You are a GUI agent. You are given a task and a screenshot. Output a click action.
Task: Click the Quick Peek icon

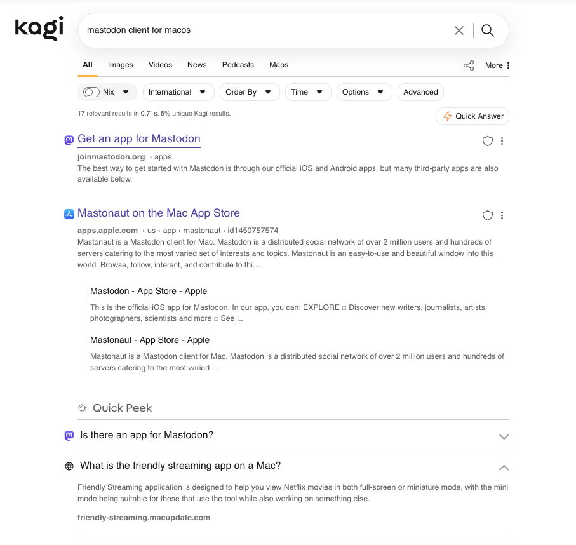(83, 408)
